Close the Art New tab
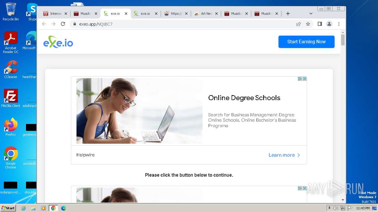 pyautogui.click(x=216, y=14)
